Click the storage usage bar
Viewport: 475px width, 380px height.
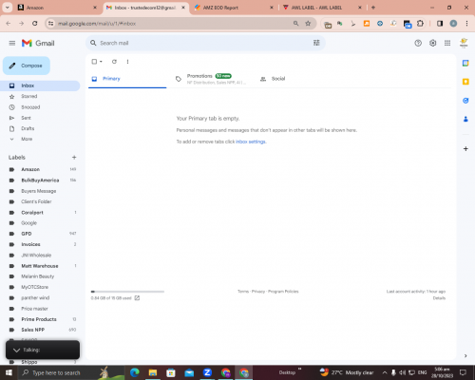[x=127, y=292]
